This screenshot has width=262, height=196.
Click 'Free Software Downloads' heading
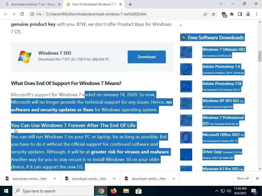click(212, 38)
